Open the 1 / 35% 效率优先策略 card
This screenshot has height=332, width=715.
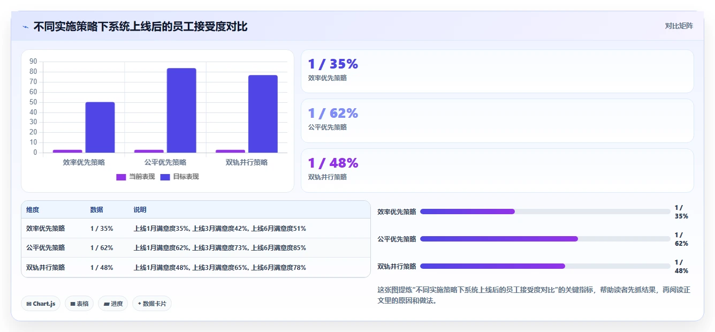497,71
